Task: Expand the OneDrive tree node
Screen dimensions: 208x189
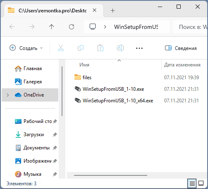Action: coord(8,95)
